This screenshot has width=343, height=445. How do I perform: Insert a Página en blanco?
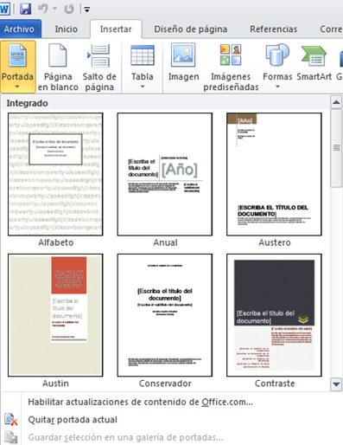[58, 68]
